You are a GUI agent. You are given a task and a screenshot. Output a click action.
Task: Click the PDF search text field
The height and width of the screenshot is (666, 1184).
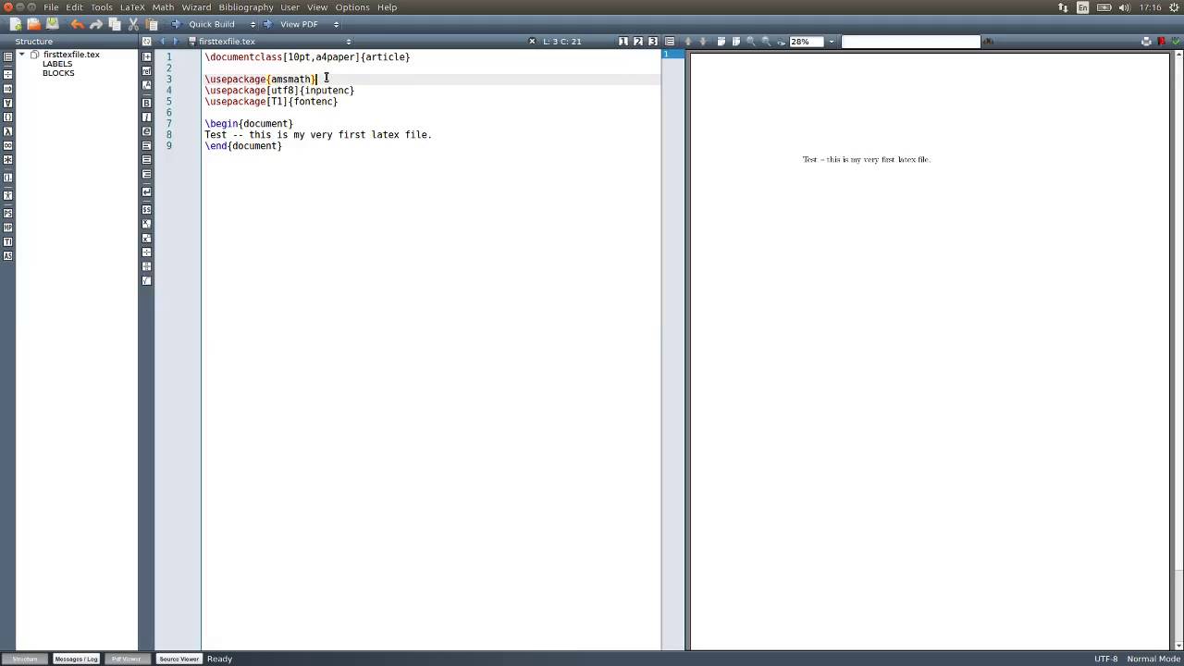point(910,42)
